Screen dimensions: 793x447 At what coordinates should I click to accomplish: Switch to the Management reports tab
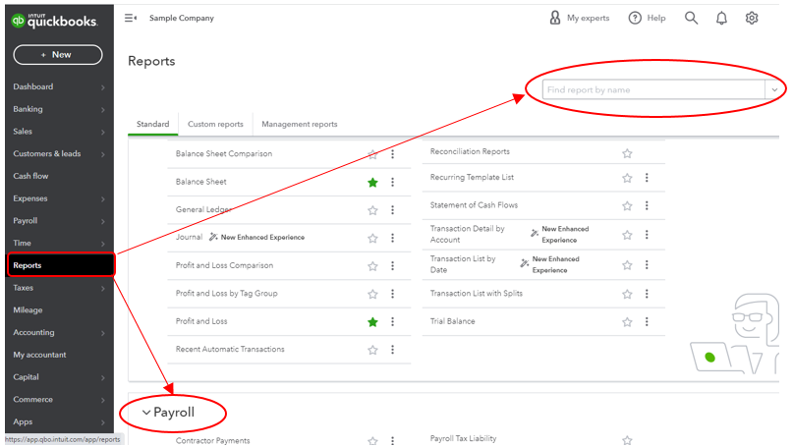click(x=300, y=125)
